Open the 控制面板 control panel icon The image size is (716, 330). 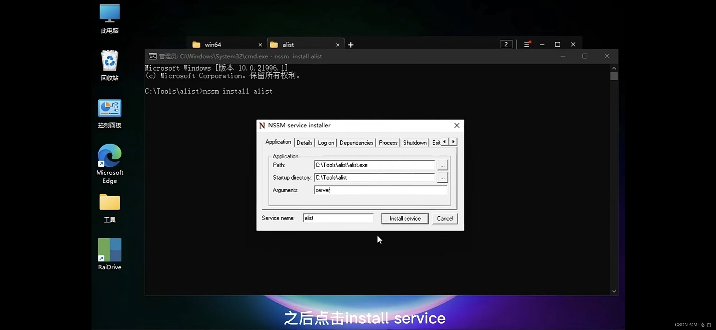point(110,108)
